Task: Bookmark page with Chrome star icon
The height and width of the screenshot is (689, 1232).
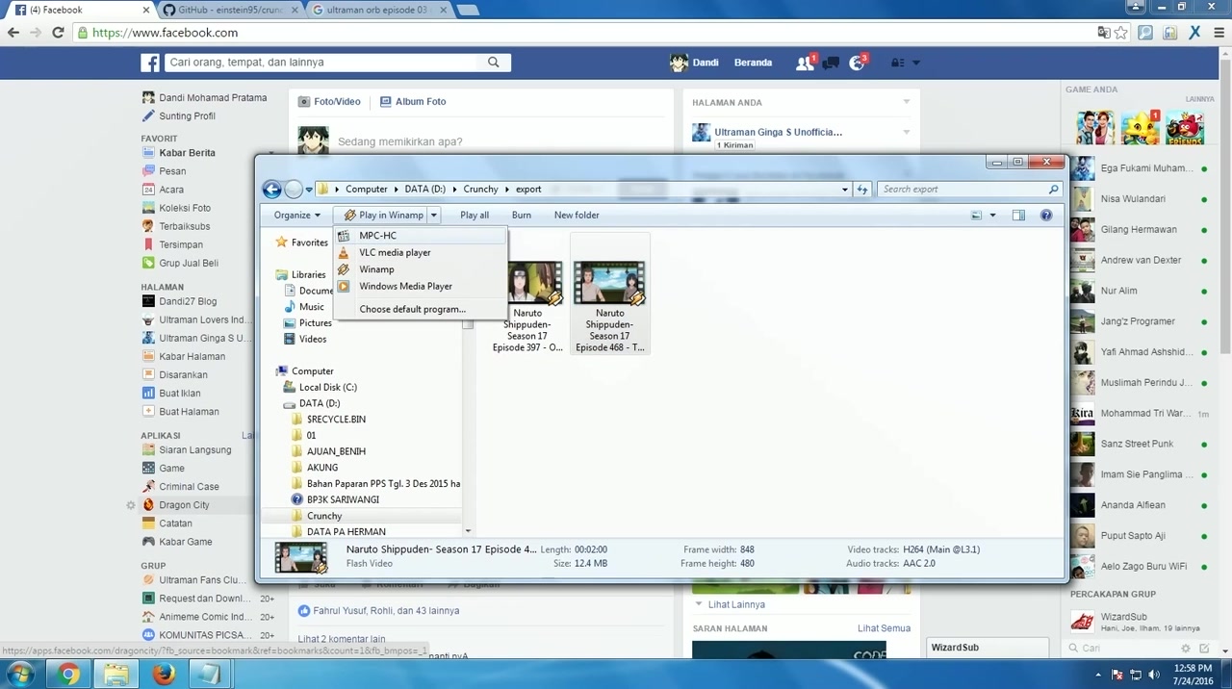Action: 1121,33
